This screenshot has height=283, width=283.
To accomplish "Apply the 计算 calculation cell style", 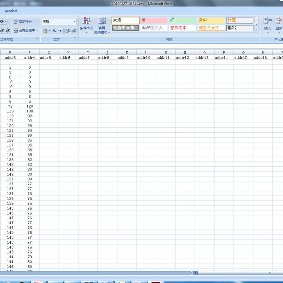I will coord(240,21).
